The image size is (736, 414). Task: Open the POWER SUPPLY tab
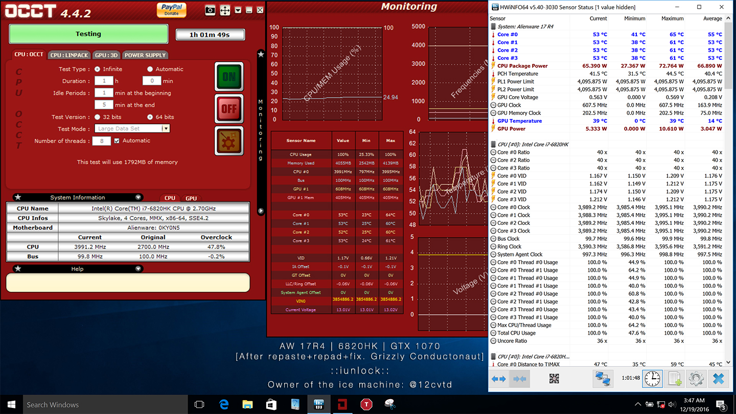145,55
